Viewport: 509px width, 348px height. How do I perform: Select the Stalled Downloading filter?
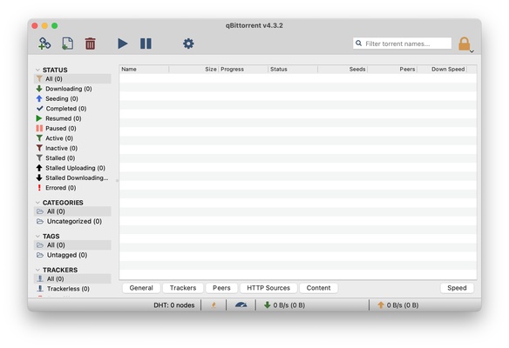point(72,177)
